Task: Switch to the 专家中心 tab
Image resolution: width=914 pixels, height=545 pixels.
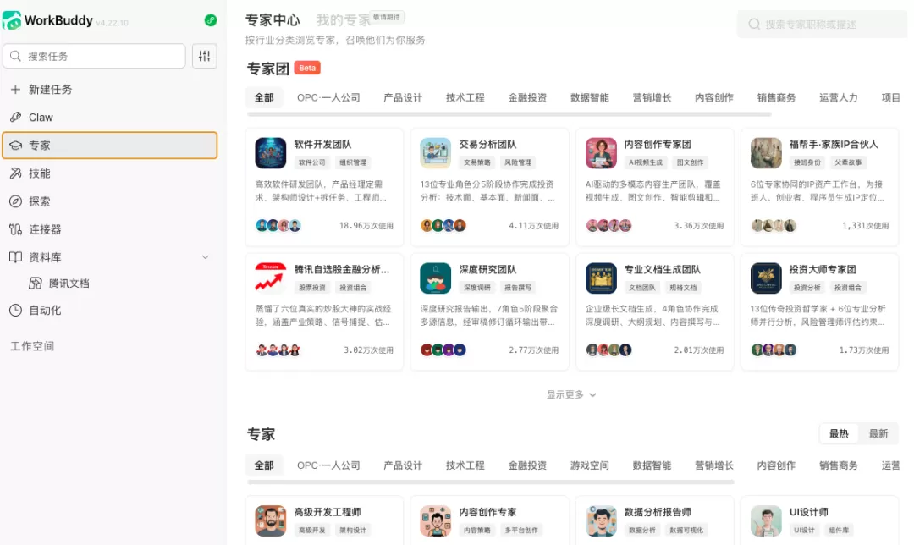Action: point(273,20)
